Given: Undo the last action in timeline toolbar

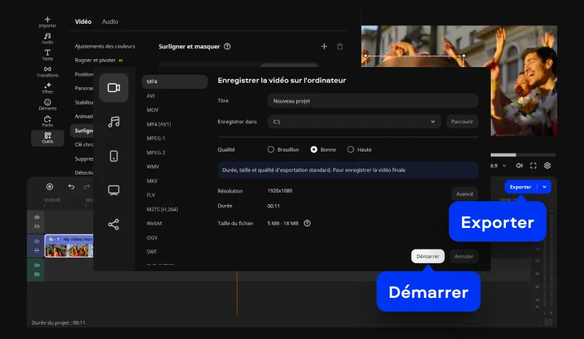Looking at the screenshot, I should [71, 187].
